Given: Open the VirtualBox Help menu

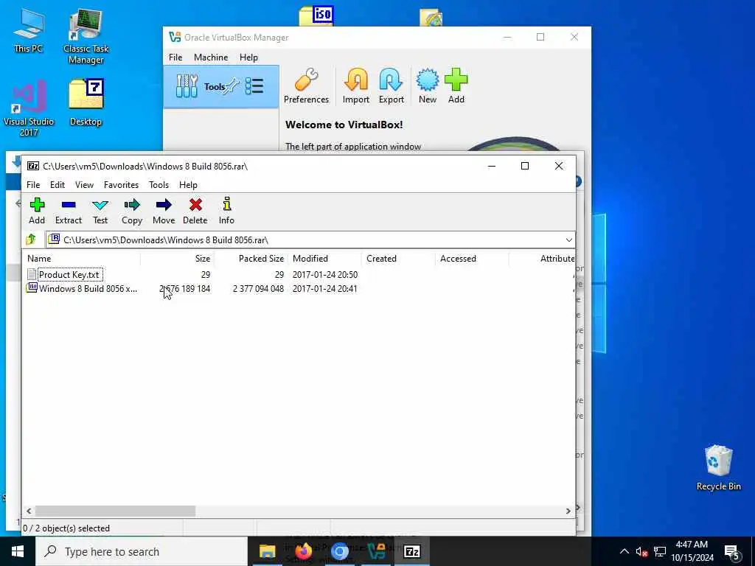Looking at the screenshot, I should 248,57.
